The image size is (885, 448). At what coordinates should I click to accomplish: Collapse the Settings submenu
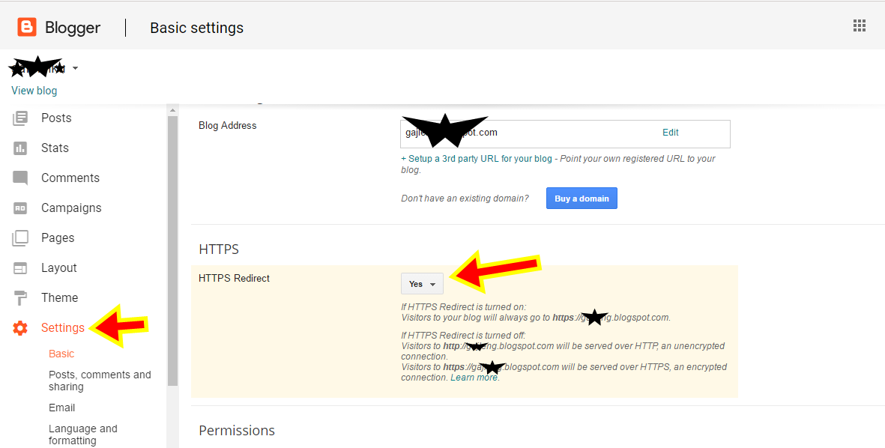click(64, 327)
